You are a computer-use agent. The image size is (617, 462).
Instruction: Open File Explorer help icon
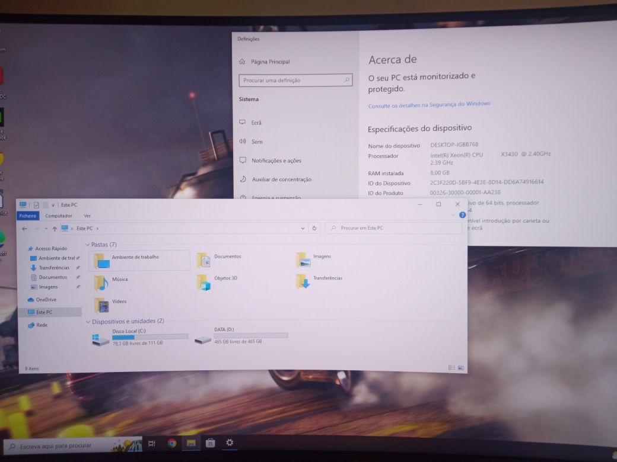coord(463,215)
